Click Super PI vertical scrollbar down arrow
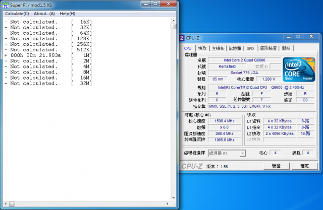 pos(174,198)
